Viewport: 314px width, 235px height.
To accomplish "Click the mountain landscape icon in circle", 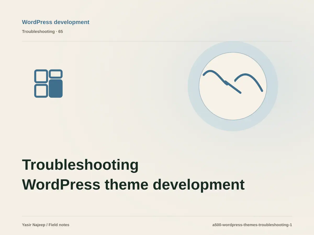I will click(x=233, y=86).
